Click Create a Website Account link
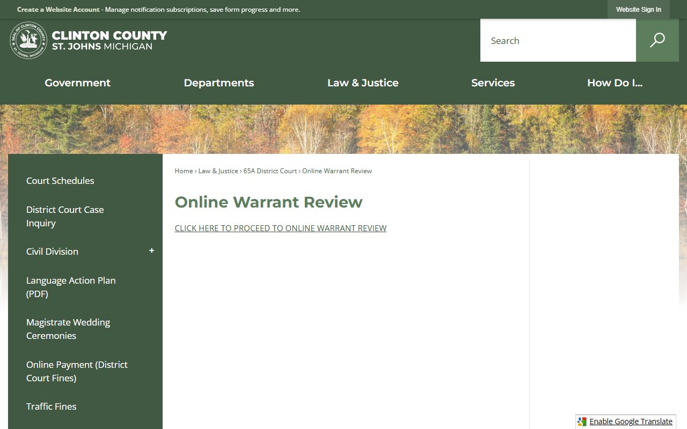Screen dimensions: 687x429 58,10
